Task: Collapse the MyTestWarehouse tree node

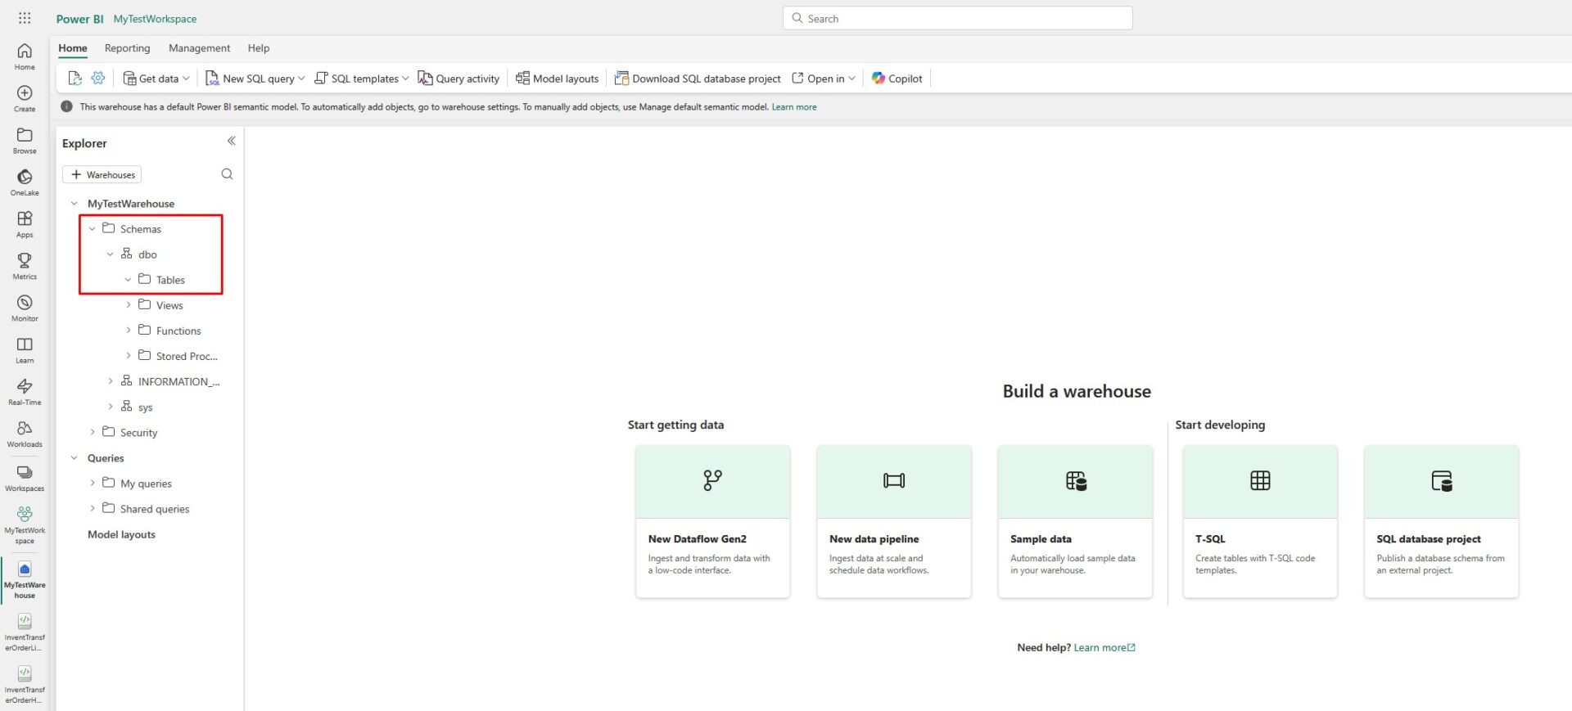Action: click(75, 203)
